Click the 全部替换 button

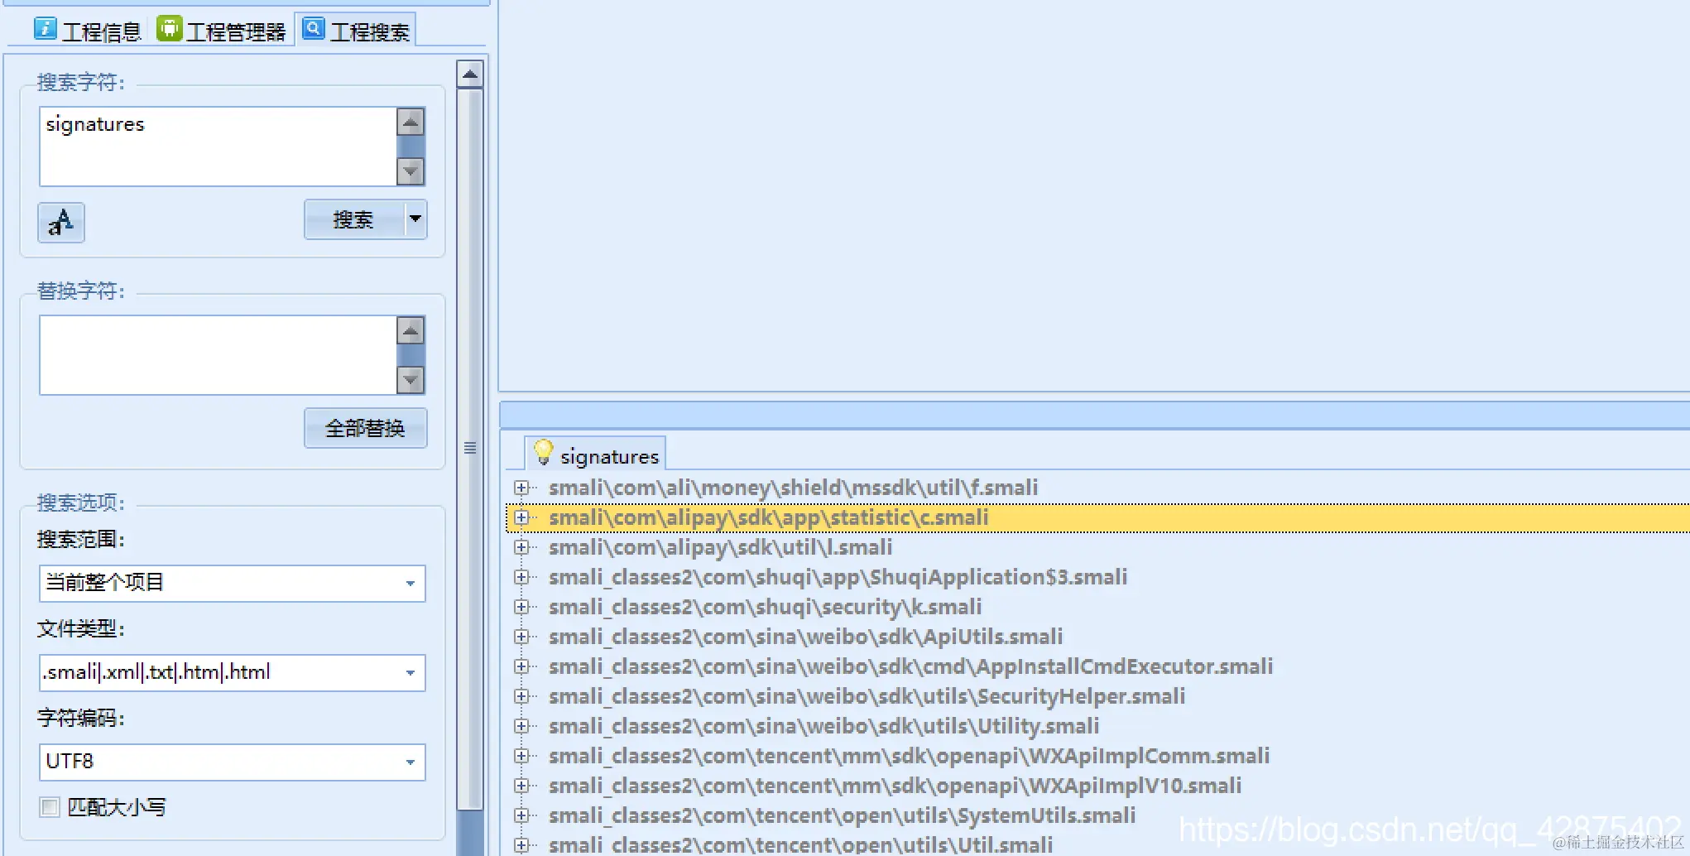click(365, 428)
